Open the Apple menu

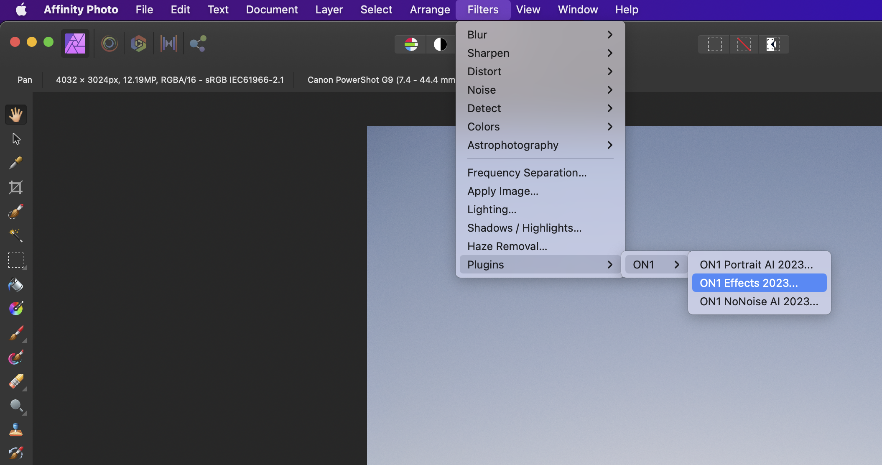tap(21, 9)
